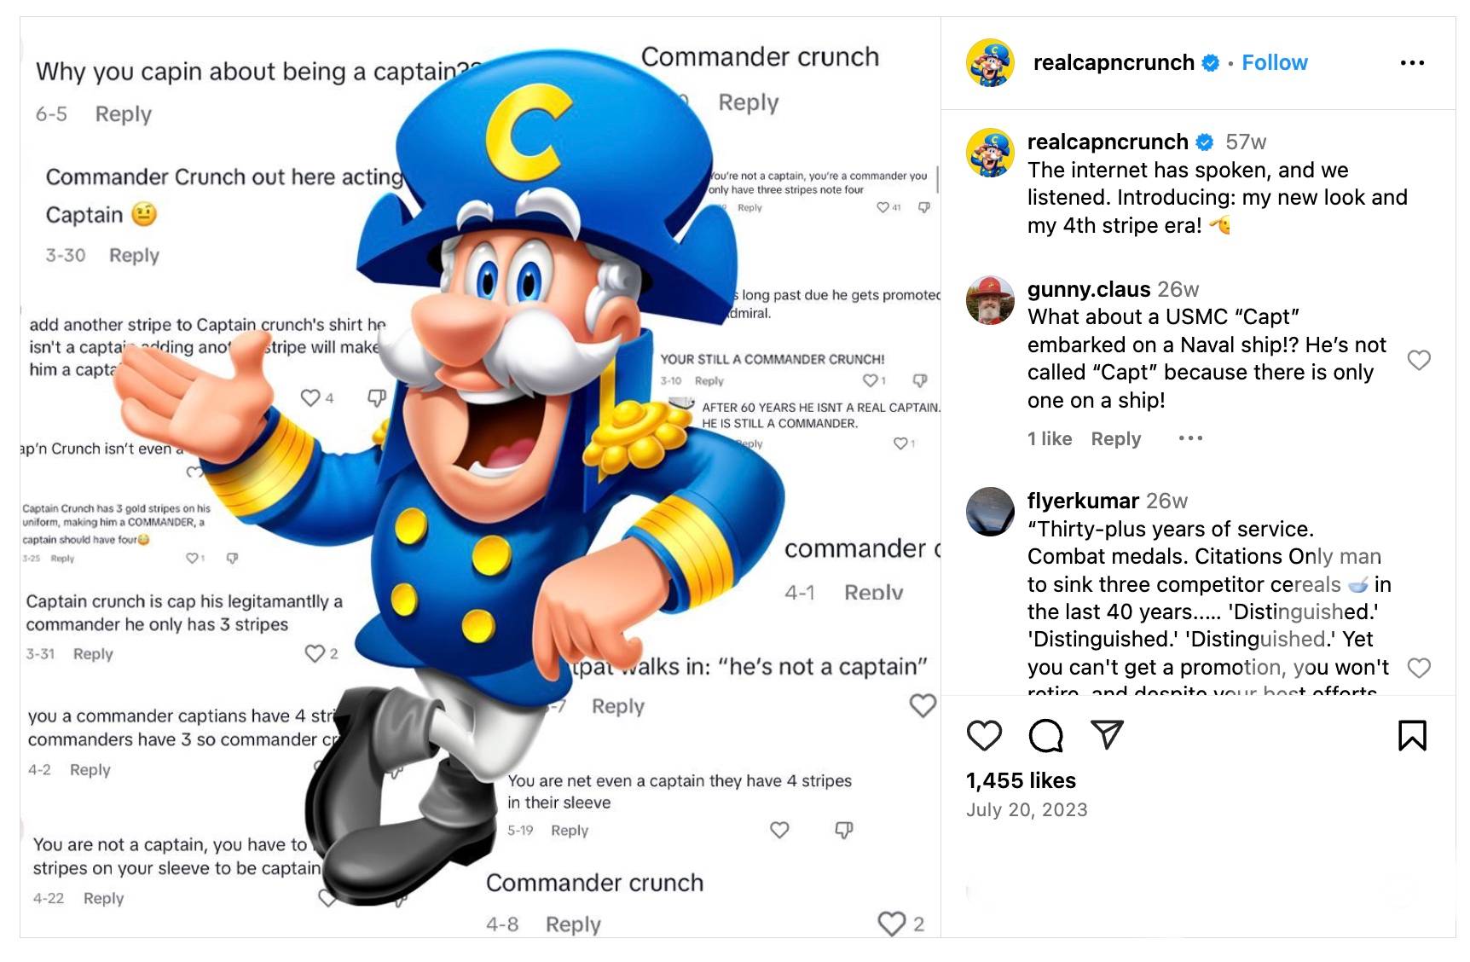Open gunny.claus comment options ellipsis
The height and width of the screenshot is (962, 1470).
(1190, 438)
